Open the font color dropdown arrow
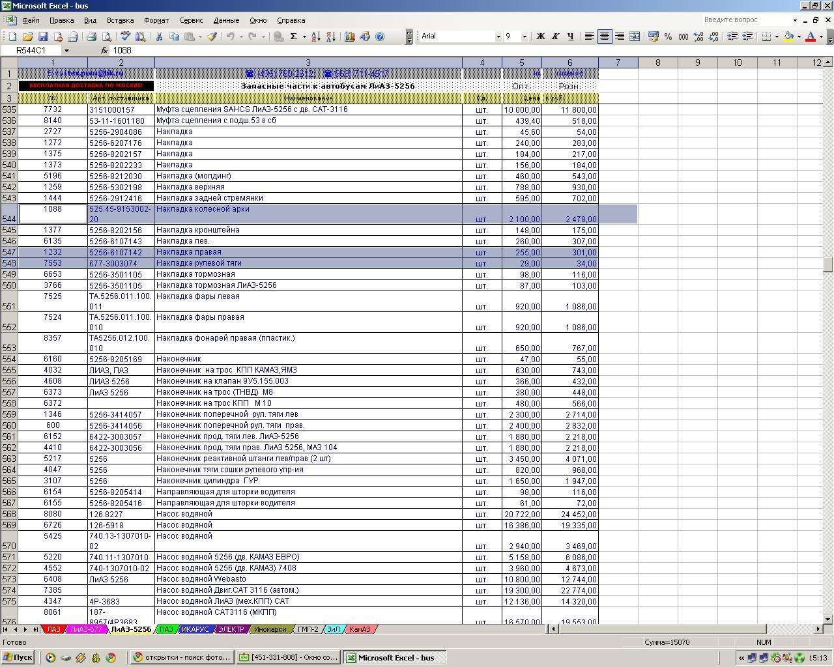 coord(821,36)
